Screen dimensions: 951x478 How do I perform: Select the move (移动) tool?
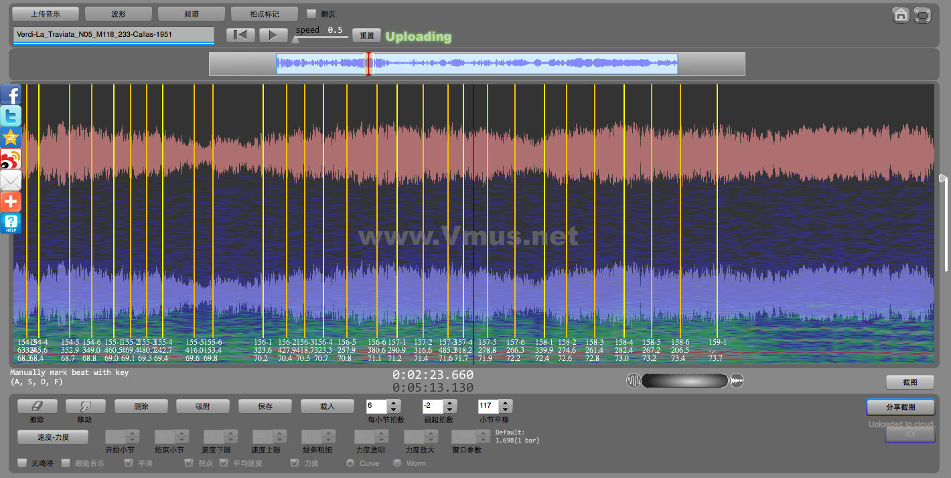click(x=85, y=406)
